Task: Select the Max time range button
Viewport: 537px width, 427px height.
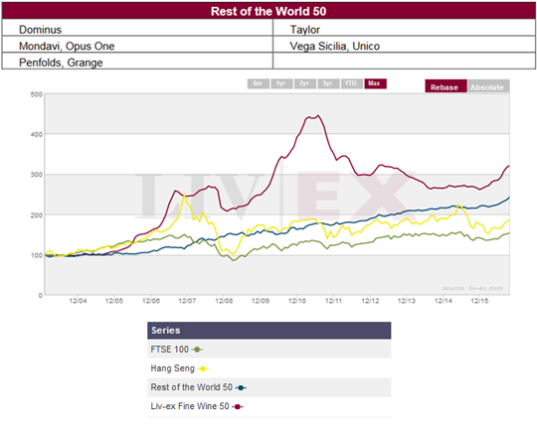Action: (x=375, y=83)
